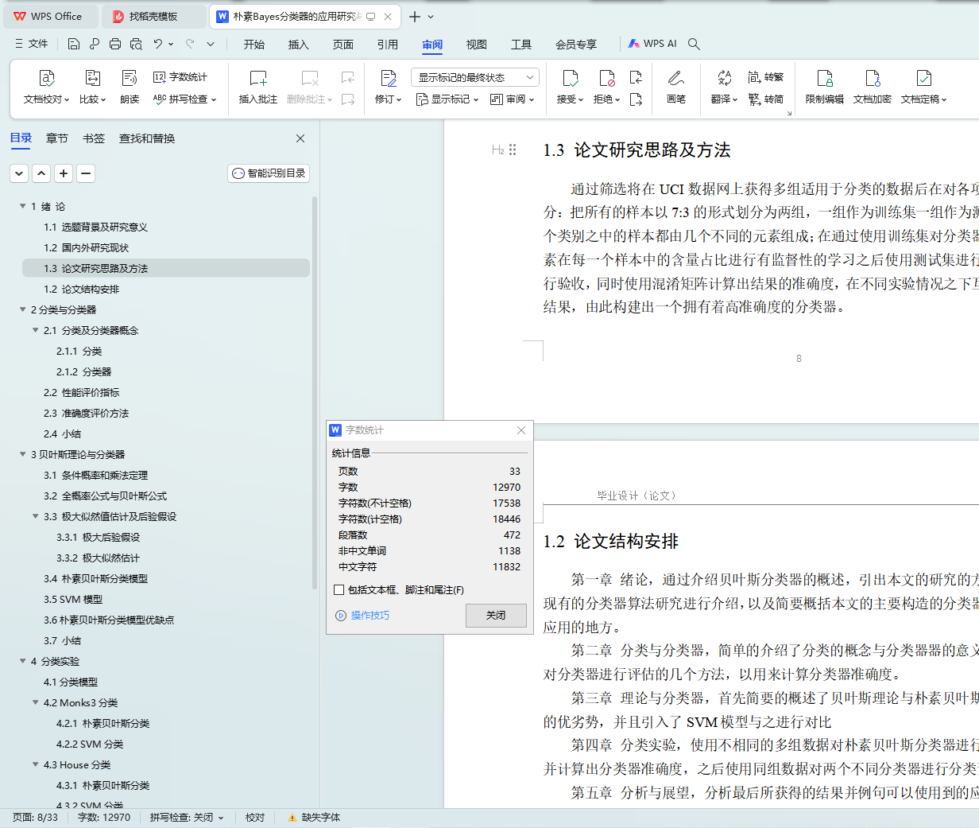This screenshot has height=828, width=979.
Task: Open the 审阅 pane dropdown
Action: (x=513, y=99)
